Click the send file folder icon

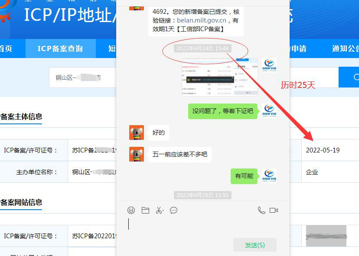[145, 211]
